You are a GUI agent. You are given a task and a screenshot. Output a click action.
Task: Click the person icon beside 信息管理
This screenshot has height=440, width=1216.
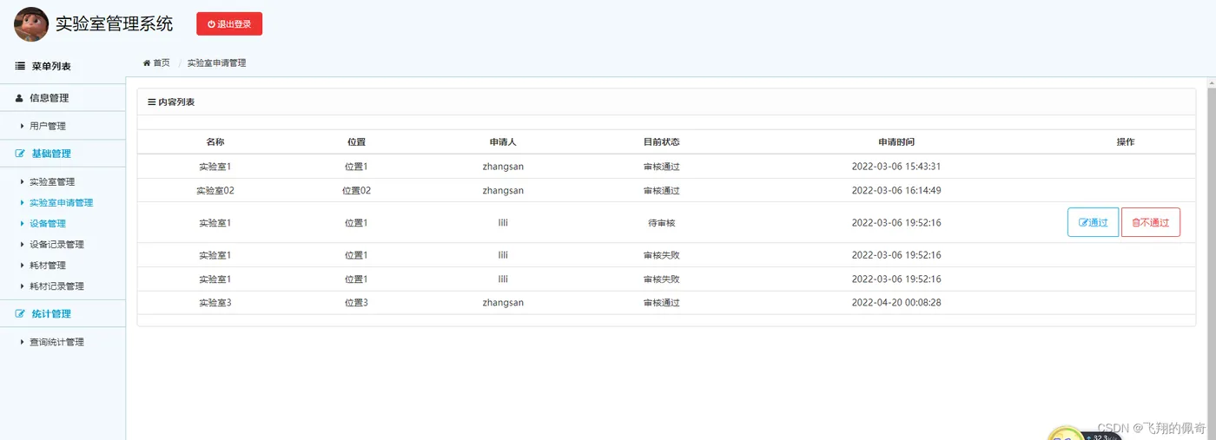click(20, 98)
